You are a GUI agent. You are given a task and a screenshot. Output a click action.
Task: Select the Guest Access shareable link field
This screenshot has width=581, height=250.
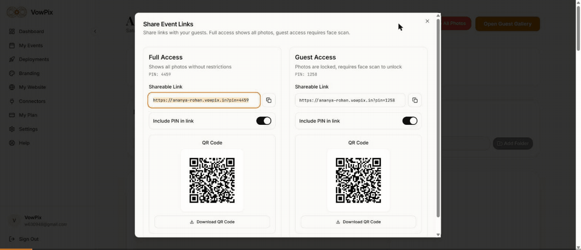pyautogui.click(x=350, y=100)
